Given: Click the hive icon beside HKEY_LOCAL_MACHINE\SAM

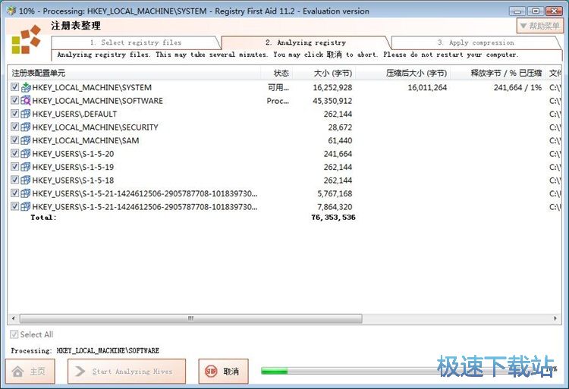Looking at the screenshot, I should [26, 140].
